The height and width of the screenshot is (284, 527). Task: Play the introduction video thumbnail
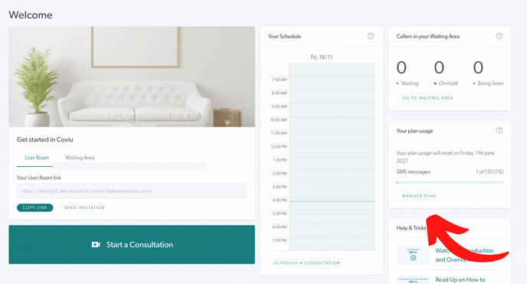pyautogui.click(x=414, y=255)
